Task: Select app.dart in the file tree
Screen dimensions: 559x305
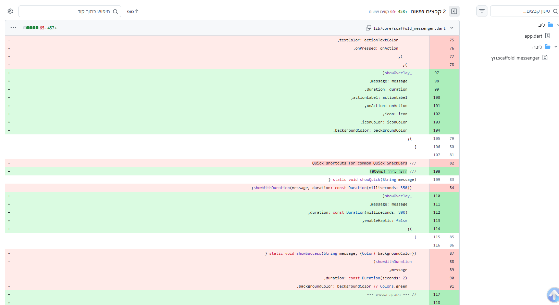Action: pyautogui.click(x=533, y=36)
